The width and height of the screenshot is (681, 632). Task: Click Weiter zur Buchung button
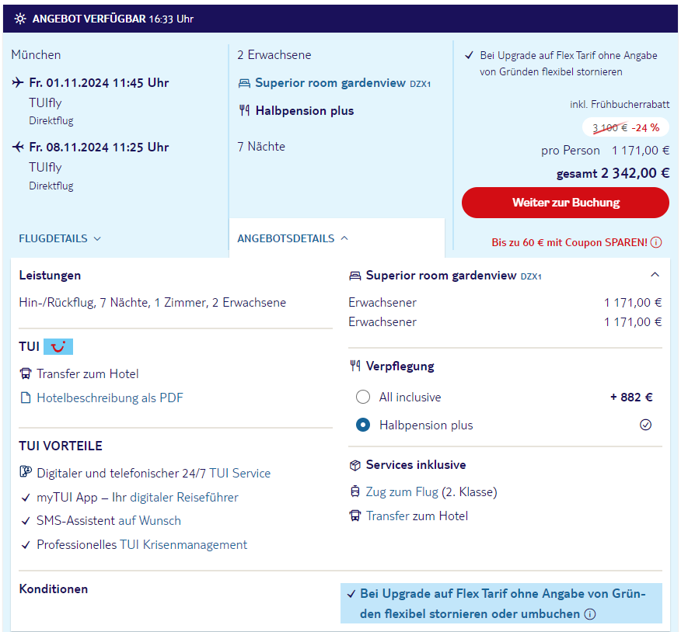(x=565, y=203)
